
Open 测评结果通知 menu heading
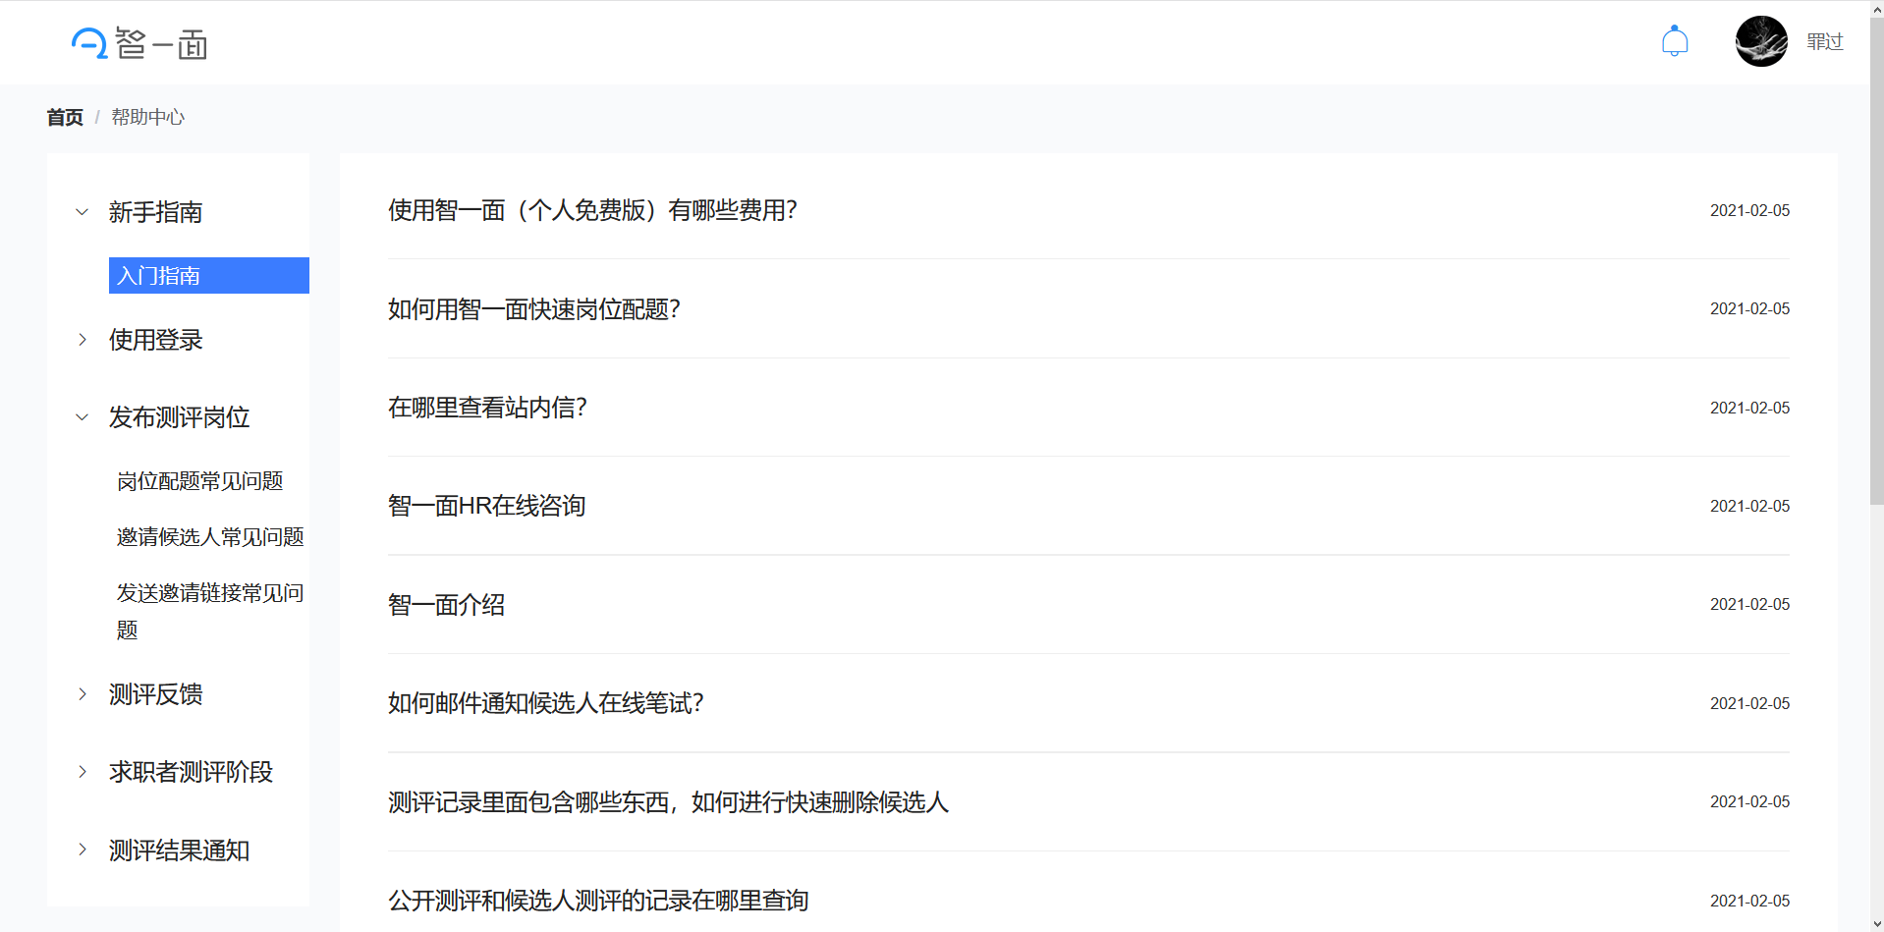coord(179,850)
